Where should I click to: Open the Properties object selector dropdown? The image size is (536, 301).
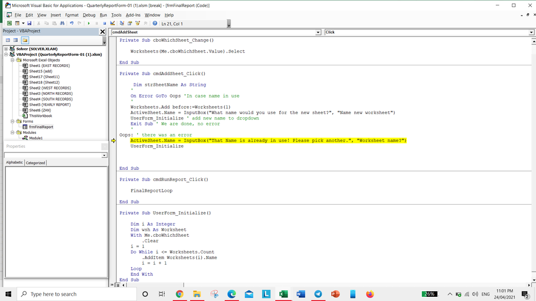104,156
